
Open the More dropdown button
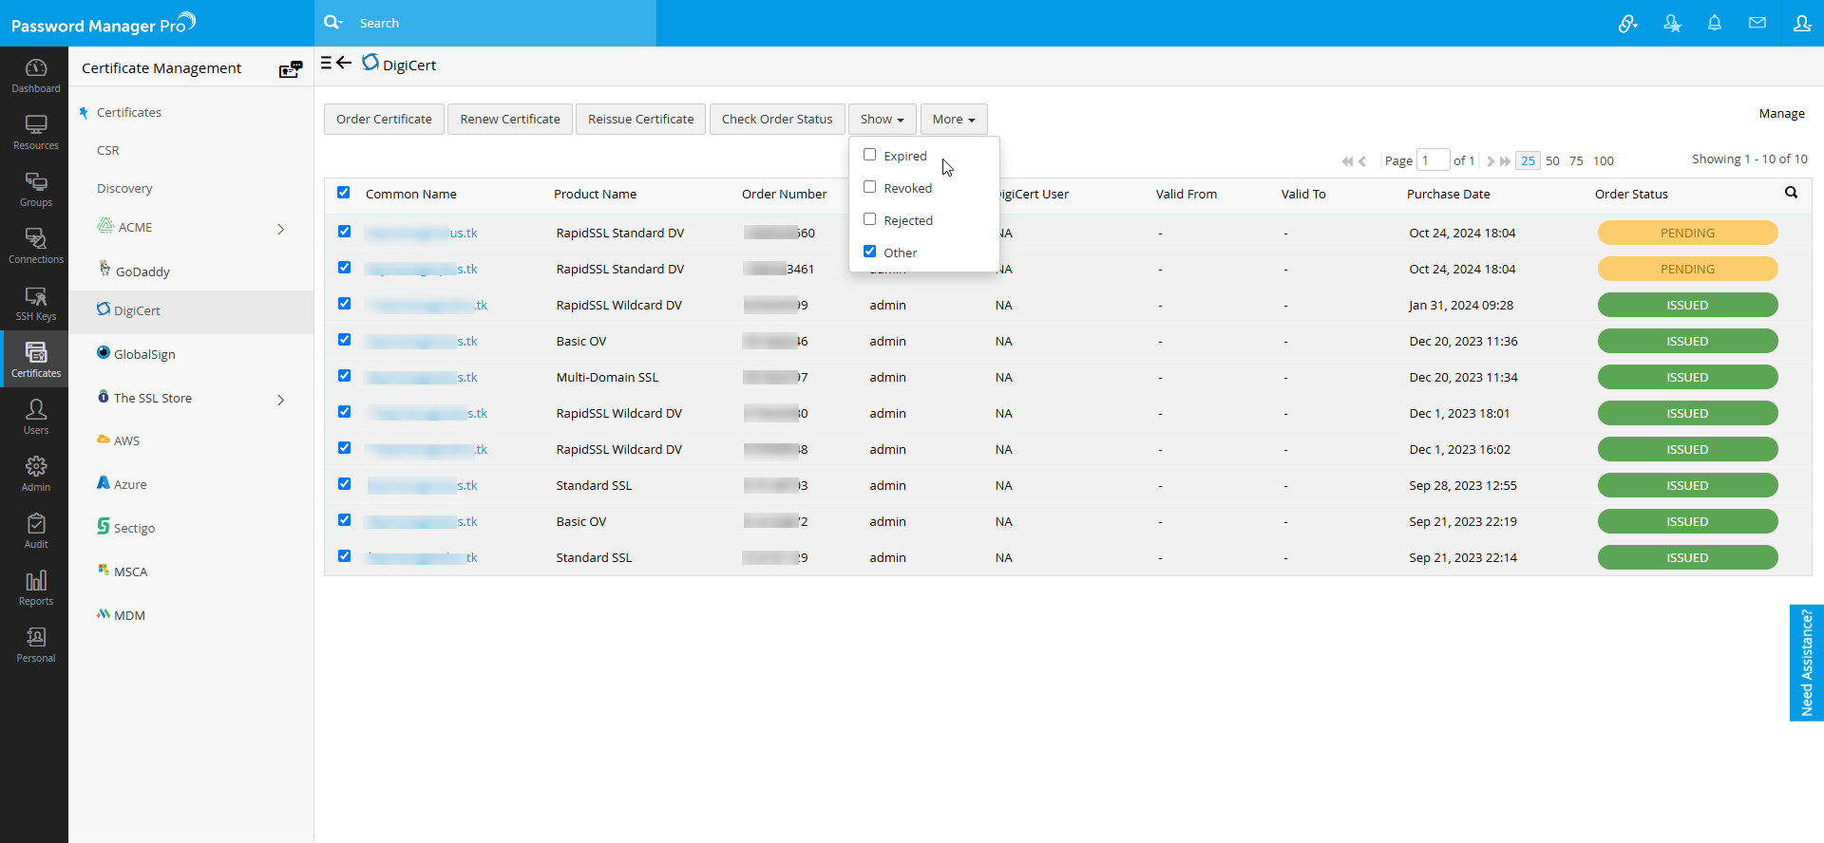[953, 120]
